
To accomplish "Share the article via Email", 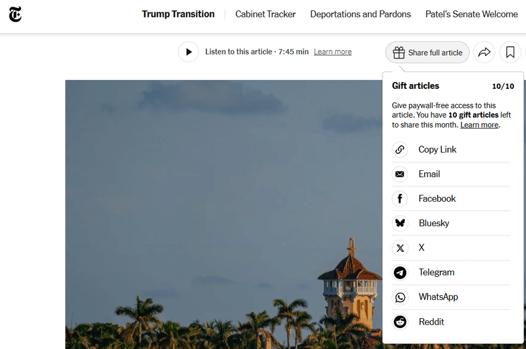I will click(429, 174).
